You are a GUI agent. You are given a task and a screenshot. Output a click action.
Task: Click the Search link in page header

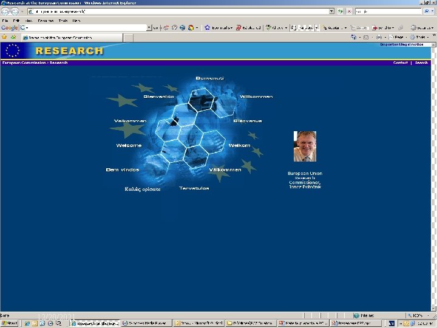click(x=421, y=63)
